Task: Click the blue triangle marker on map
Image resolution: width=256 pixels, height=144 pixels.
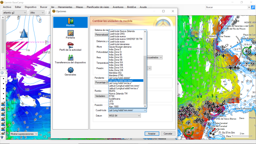Action: pos(24,33)
